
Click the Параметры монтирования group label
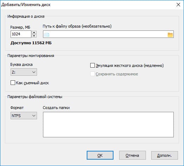pyautogui.click(x=31, y=56)
